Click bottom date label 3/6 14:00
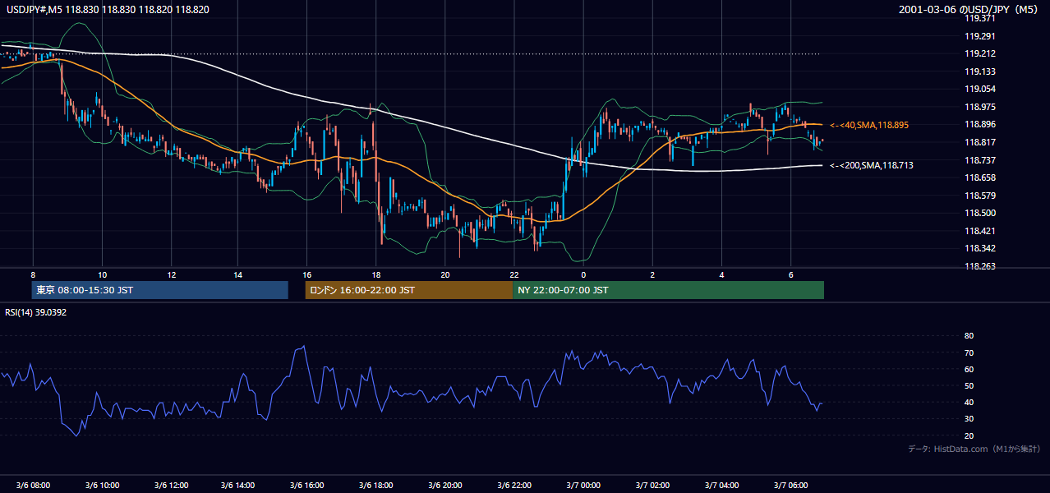The image size is (1050, 493). pyautogui.click(x=239, y=485)
